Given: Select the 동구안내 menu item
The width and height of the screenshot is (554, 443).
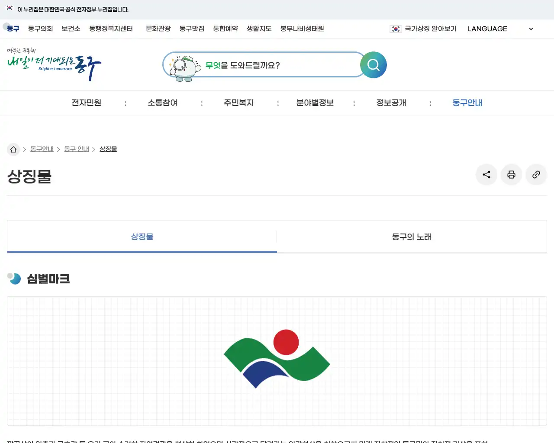Looking at the screenshot, I should tap(467, 103).
